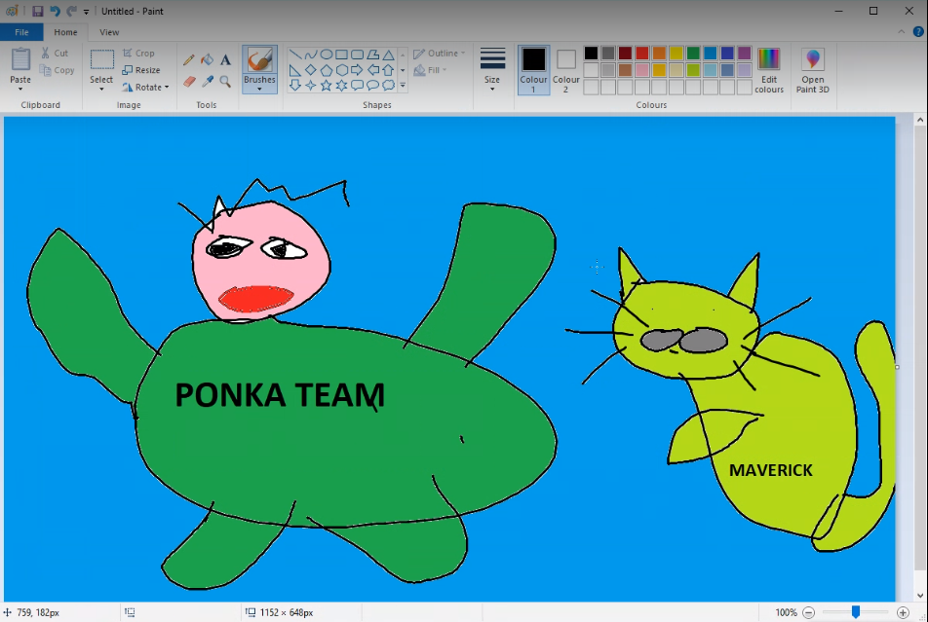Choose the Rounded rectangle shape
This screenshot has width=928, height=622.
[x=357, y=55]
